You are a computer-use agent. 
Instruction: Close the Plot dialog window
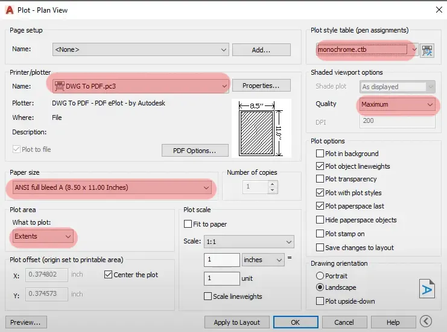(x=437, y=9)
